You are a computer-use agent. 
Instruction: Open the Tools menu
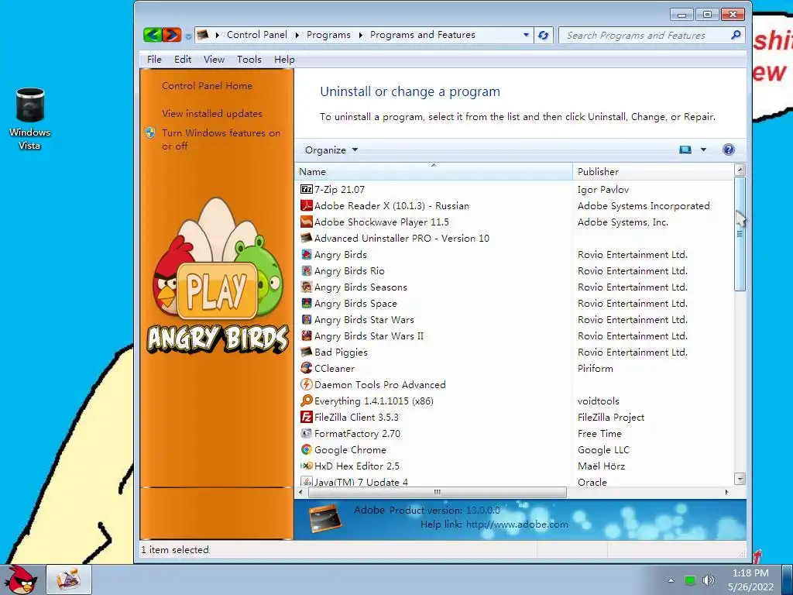pos(249,59)
